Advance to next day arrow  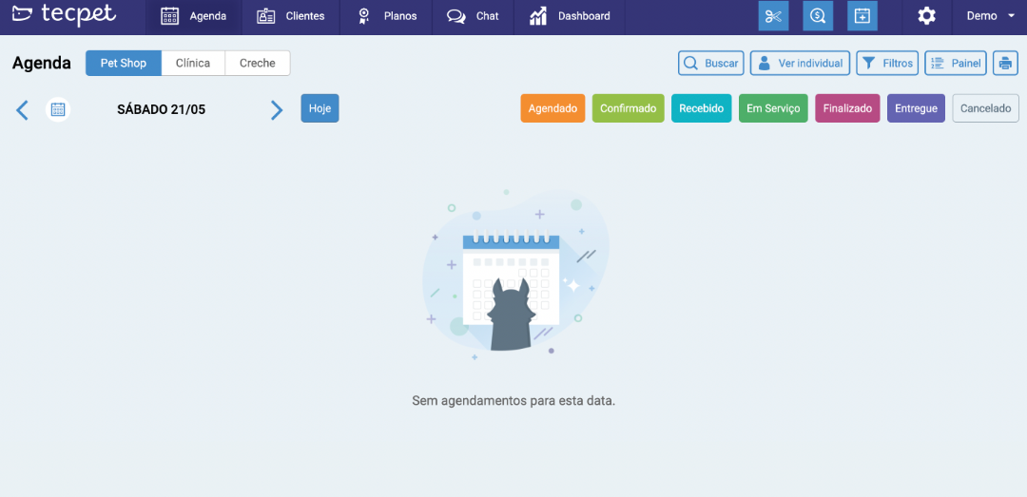click(x=277, y=109)
